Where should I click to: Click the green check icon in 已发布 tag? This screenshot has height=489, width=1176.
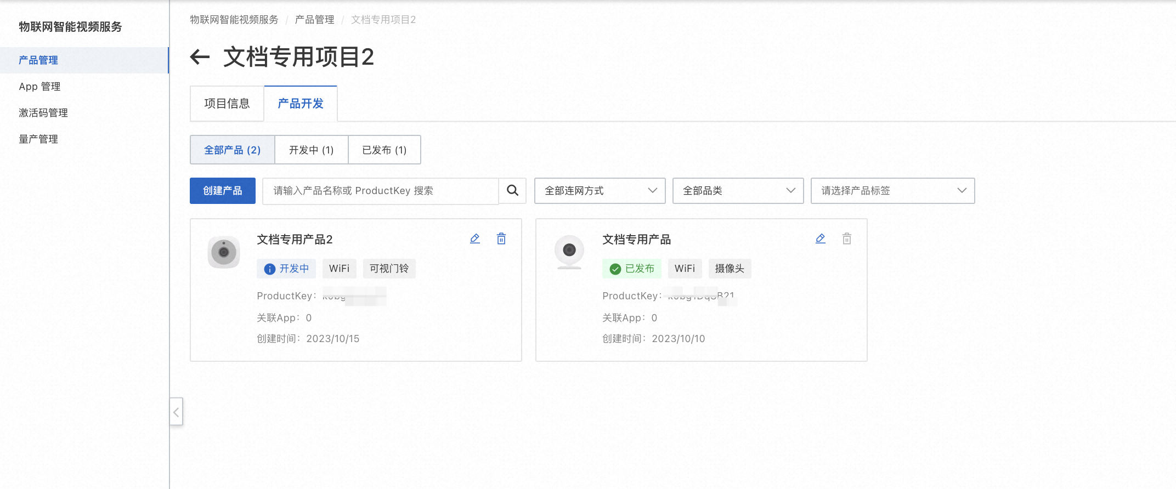point(615,269)
